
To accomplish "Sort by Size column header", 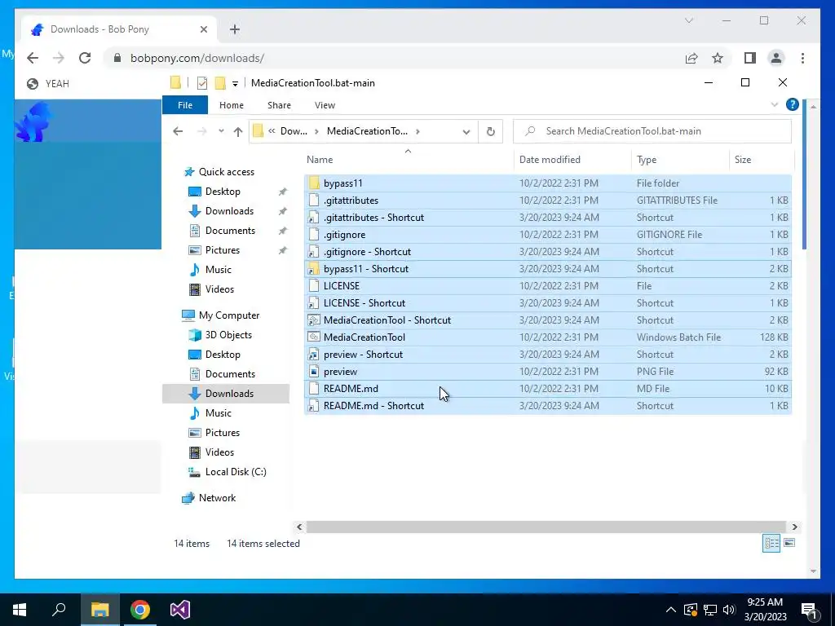I will [x=762, y=160].
